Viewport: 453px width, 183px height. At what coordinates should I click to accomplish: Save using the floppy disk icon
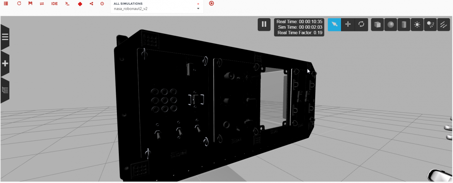click(x=30, y=4)
